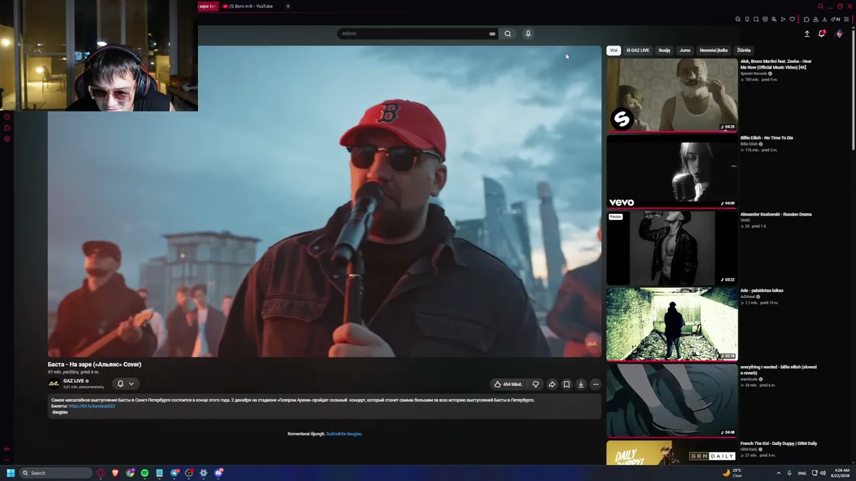Open the browser downloads icon
856x481 pixels.
click(x=824, y=19)
